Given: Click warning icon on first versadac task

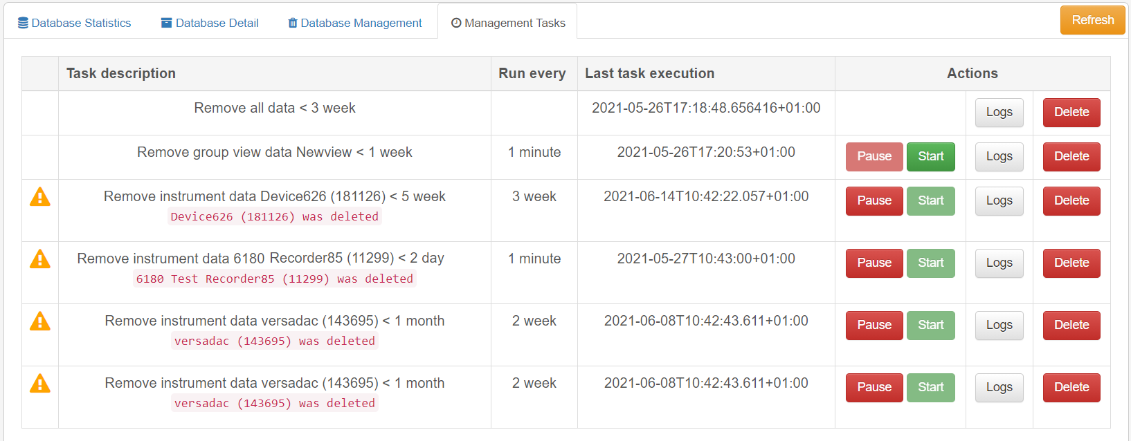Looking at the screenshot, I should point(40,321).
